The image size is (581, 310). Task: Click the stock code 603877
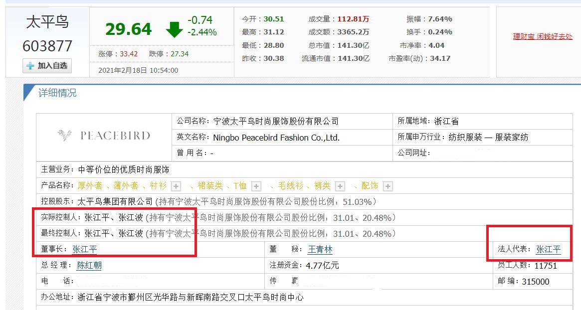click(47, 46)
